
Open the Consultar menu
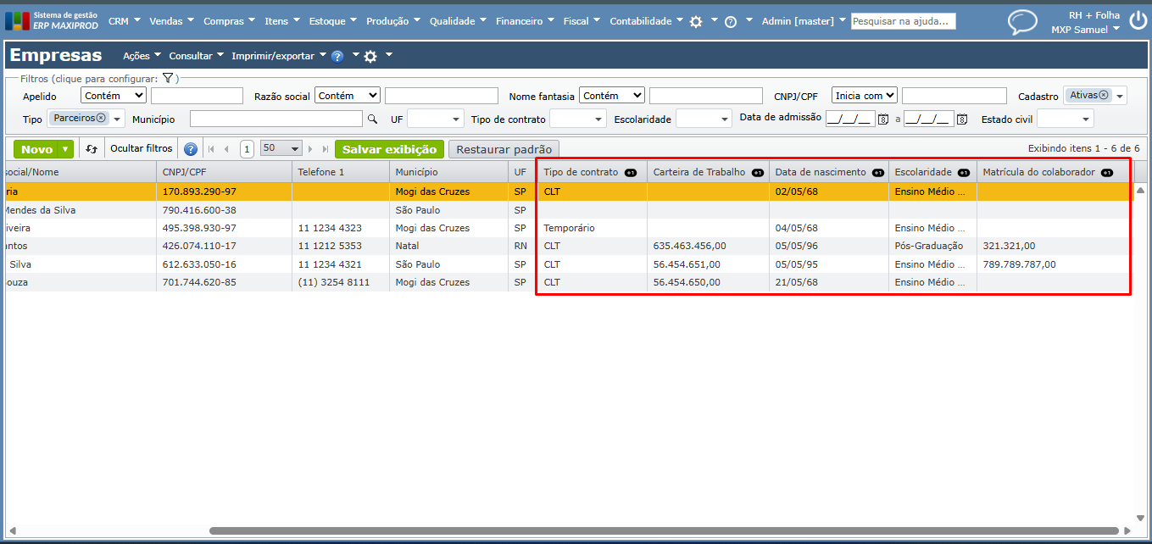coord(197,56)
